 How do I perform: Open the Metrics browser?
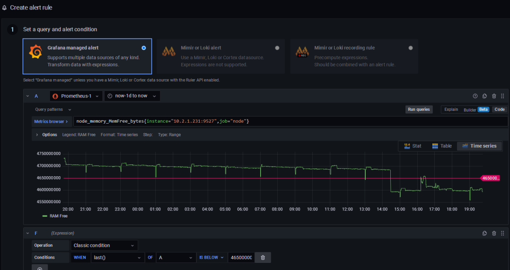[x=51, y=121]
